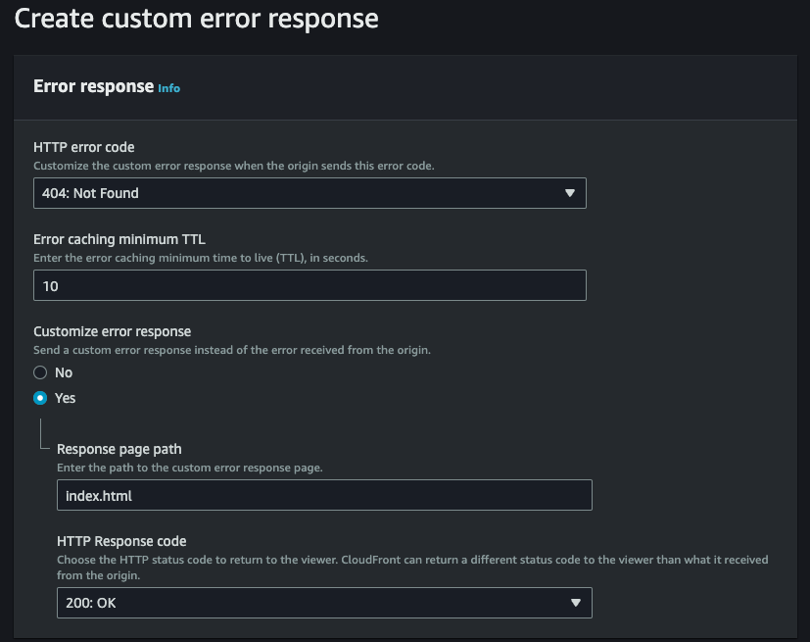Toggle Customize error response back to Yes
The width and height of the screenshot is (810, 642).
[x=40, y=398]
